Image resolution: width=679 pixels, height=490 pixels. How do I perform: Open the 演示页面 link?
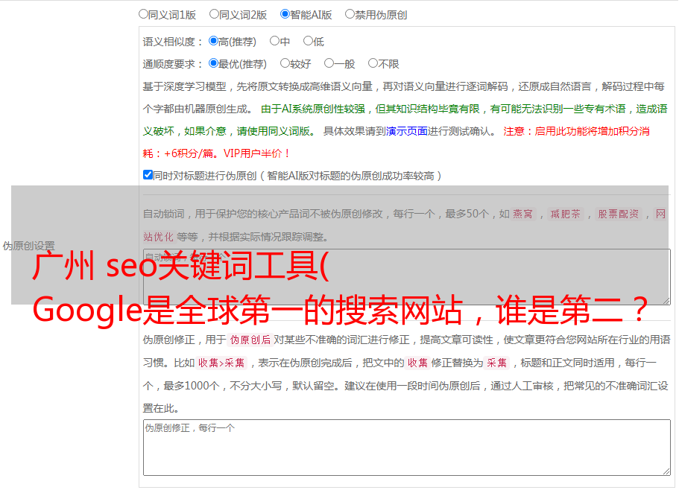click(406, 131)
